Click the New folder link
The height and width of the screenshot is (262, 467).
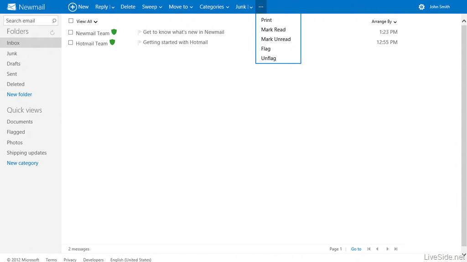19,95
